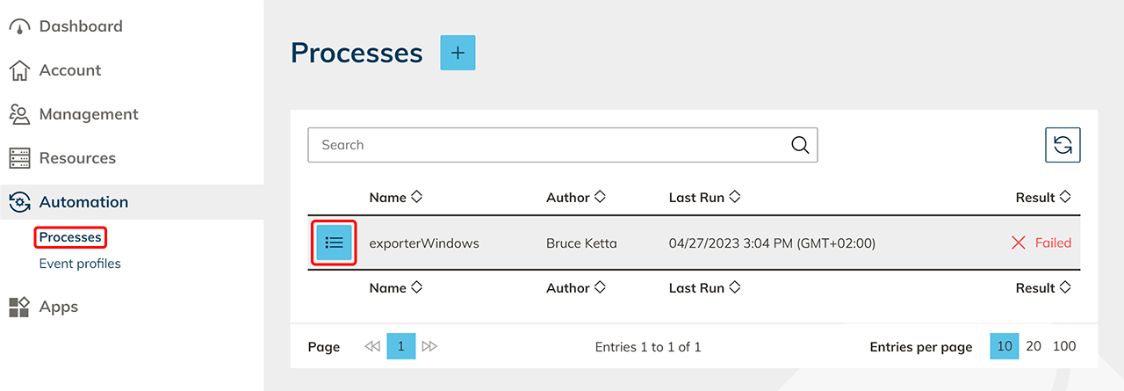This screenshot has width=1124, height=391.
Task: Go to the Account section
Action: tap(69, 70)
